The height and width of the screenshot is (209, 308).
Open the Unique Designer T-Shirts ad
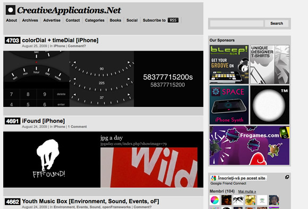point(270,65)
